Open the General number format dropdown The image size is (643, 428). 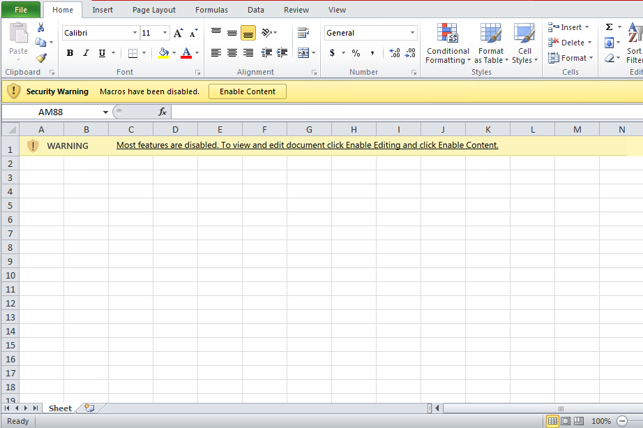click(412, 33)
